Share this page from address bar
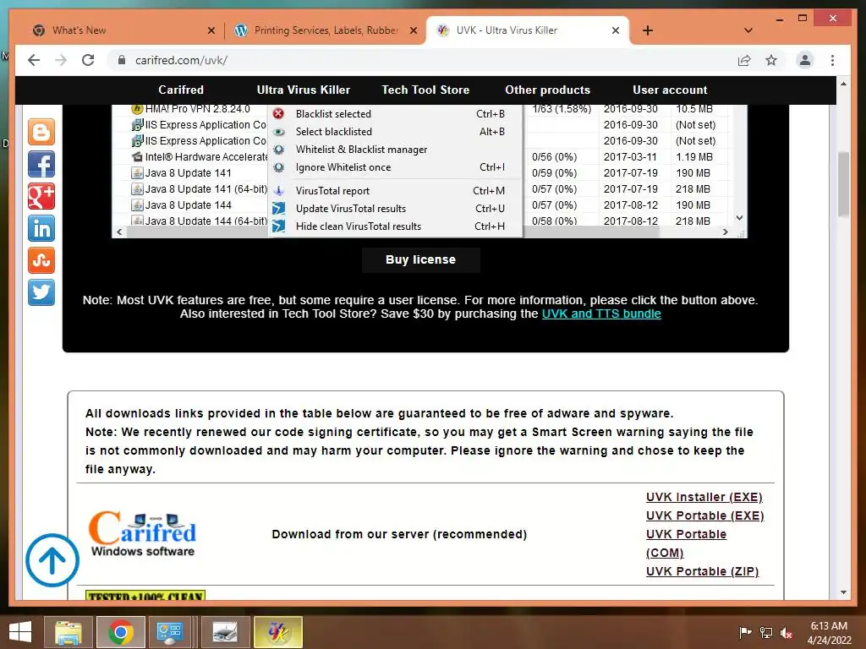Screen dimensions: 866x649 coord(744,60)
